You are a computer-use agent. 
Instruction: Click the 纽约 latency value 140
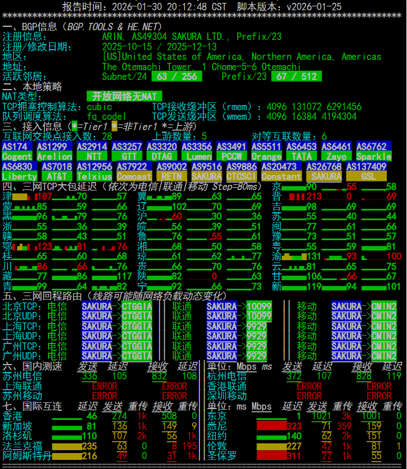294,436
